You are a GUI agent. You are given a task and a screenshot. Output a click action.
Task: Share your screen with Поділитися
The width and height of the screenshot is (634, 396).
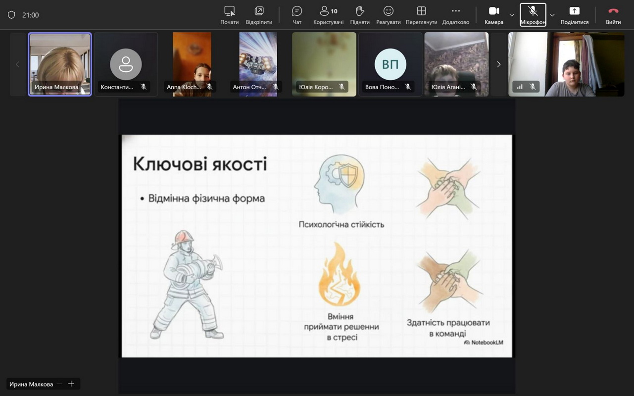[574, 15]
